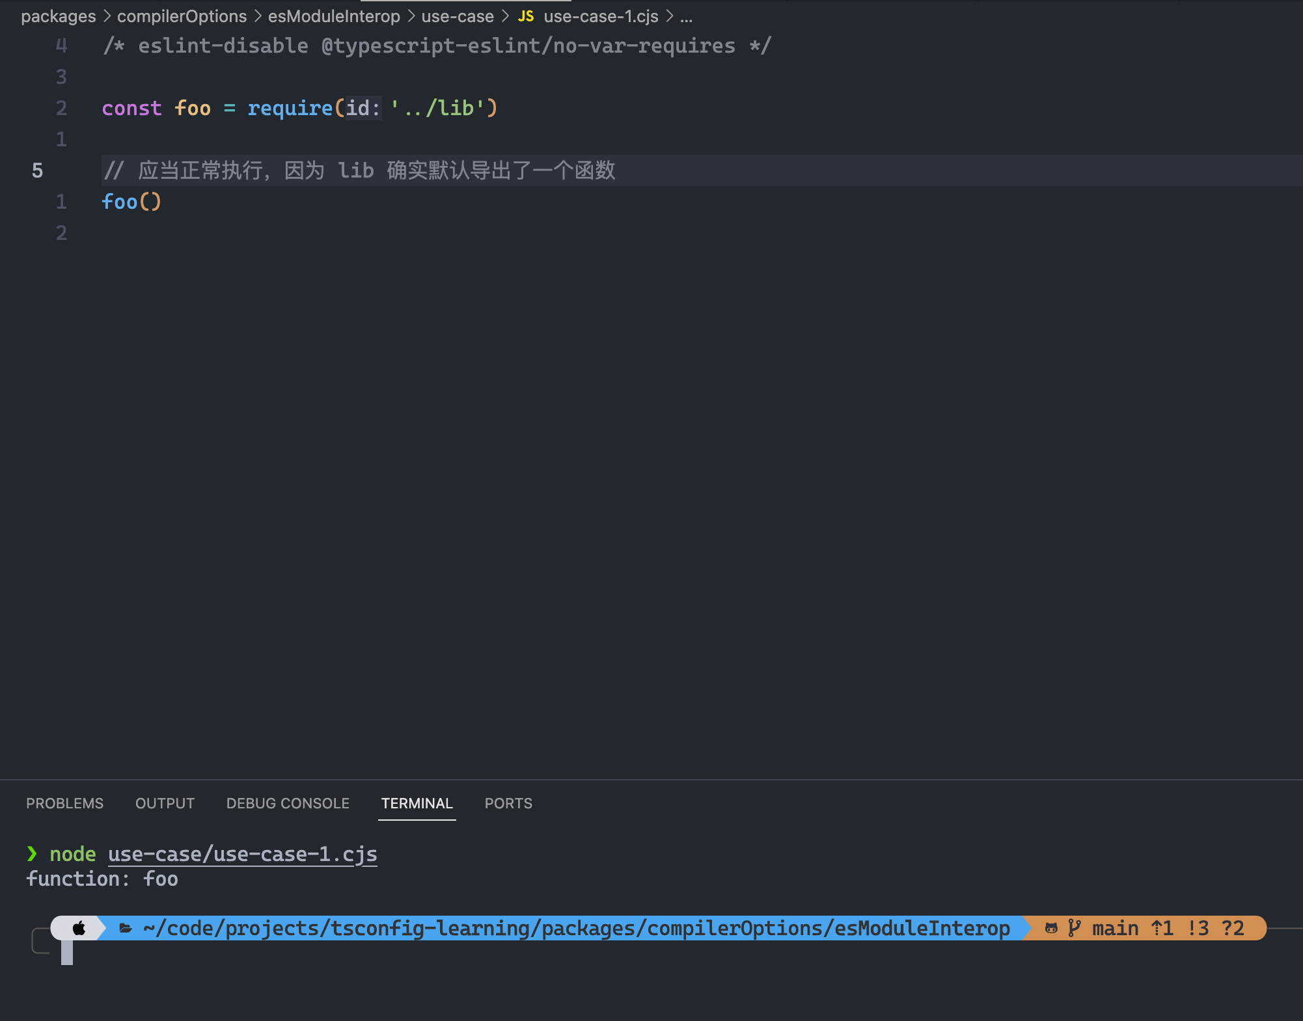Click the Apple logo in terminal prompt
Image resolution: width=1303 pixels, height=1021 pixels.
(79, 928)
